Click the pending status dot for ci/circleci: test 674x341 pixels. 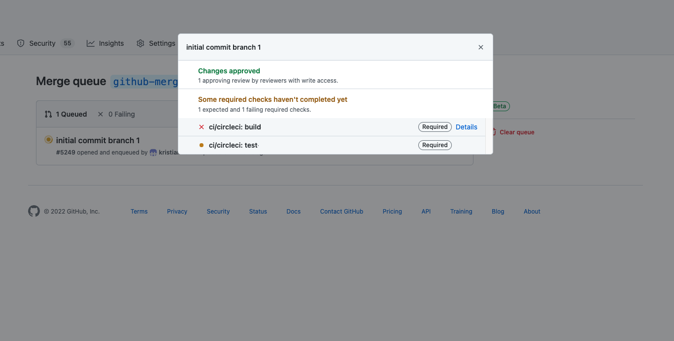(x=202, y=145)
